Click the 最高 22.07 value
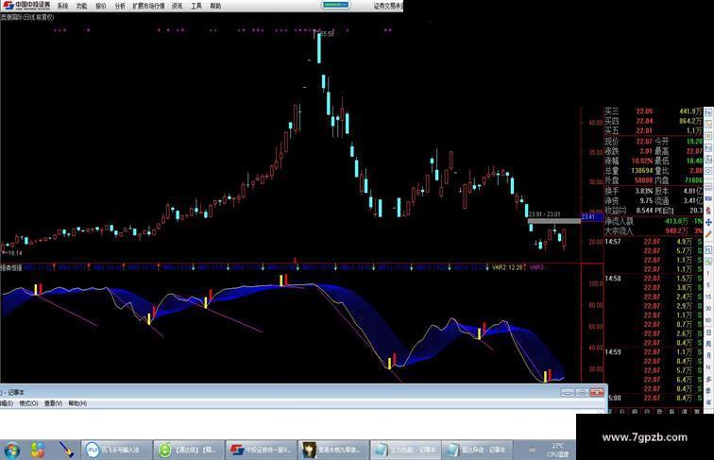 [x=694, y=151]
